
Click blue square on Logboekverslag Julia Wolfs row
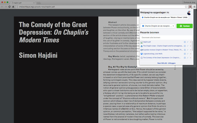point(185,54)
